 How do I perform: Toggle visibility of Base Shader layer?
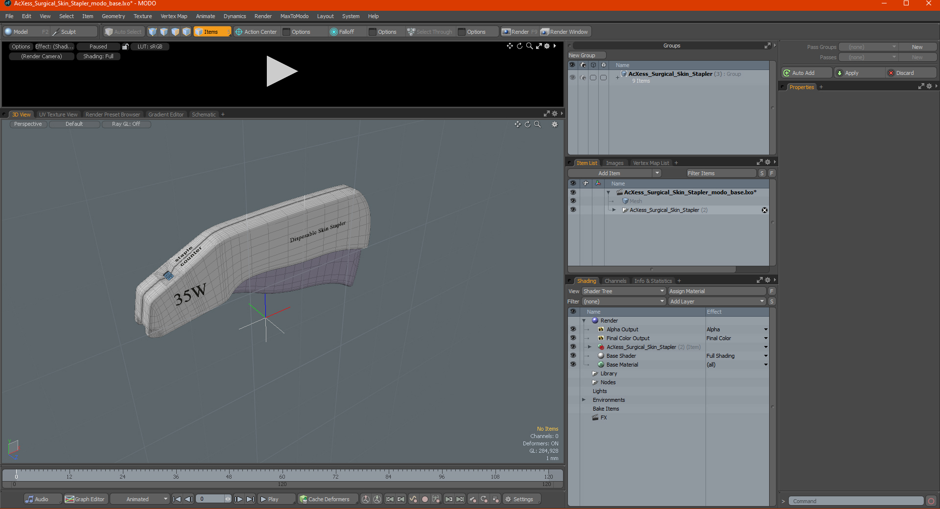click(573, 356)
